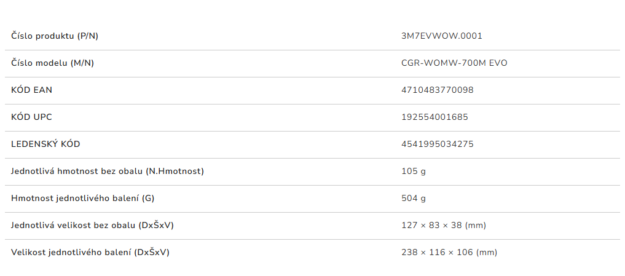Click (mm) unit after 127 × 83 × 38
This screenshot has height=276, width=625.
tap(475, 225)
